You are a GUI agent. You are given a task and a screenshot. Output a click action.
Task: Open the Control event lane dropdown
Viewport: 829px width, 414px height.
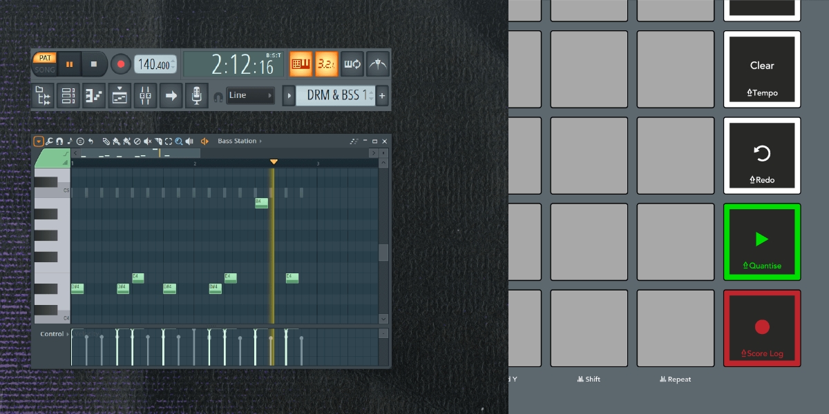[x=55, y=334]
